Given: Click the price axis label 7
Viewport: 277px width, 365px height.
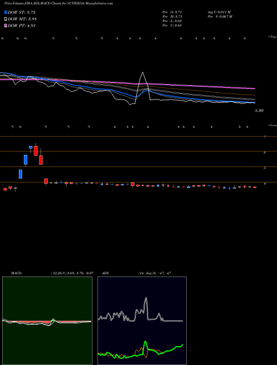Looking at the screenshot, I should pyautogui.click(x=265, y=137).
